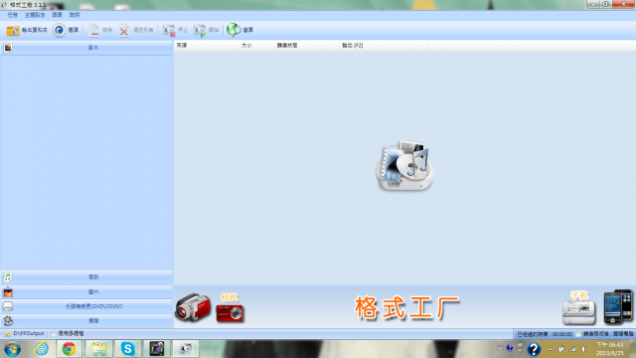The width and height of the screenshot is (636, 358).
Task: Collapse the video (影片) panel header
Action: point(86,48)
